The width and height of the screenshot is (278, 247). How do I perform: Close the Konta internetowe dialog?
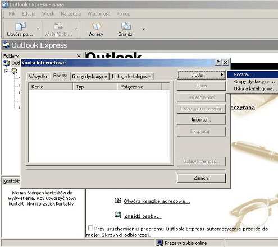[226, 63]
